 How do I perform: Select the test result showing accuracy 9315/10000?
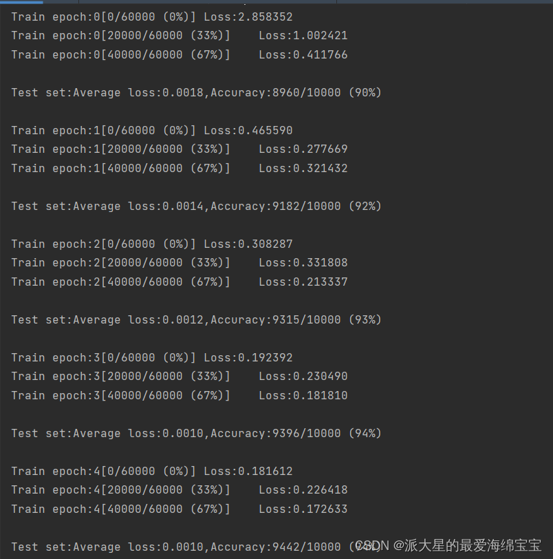point(196,319)
